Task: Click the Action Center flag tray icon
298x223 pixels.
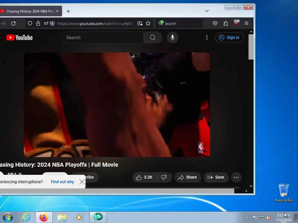Action: pos(254,217)
